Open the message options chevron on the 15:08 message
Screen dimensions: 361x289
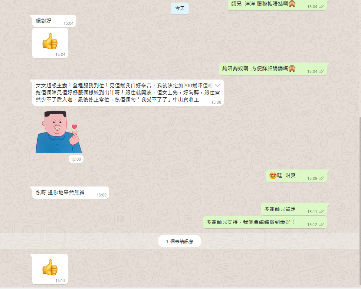click(x=218, y=85)
